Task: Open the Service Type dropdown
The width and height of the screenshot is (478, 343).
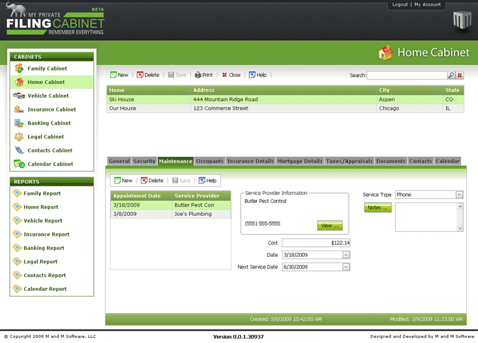Action: [x=459, y=195]
